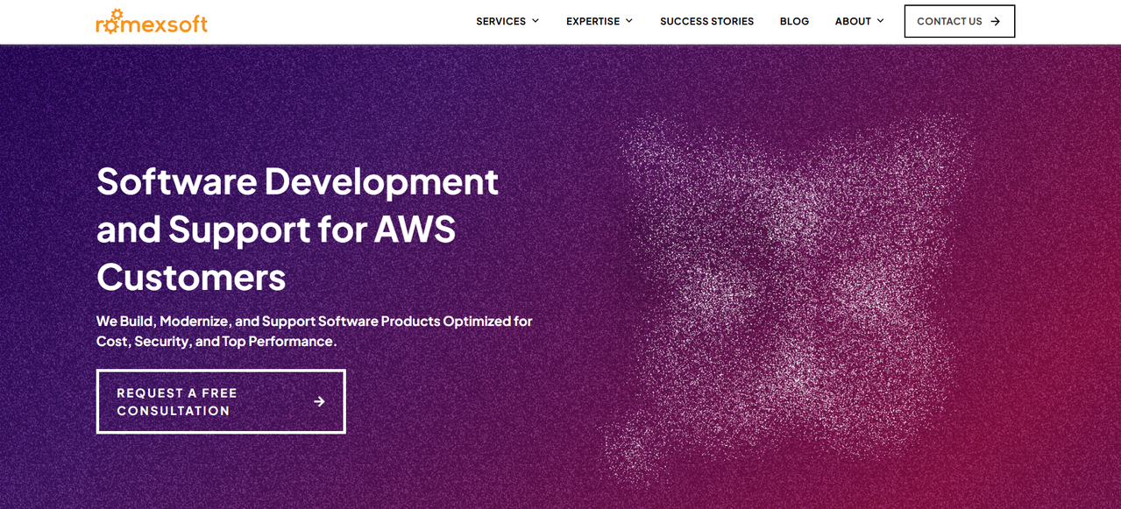Go to Success Stories page
Image resolution: width=1121 pixels, height=509 pixels.
[706, 21]
